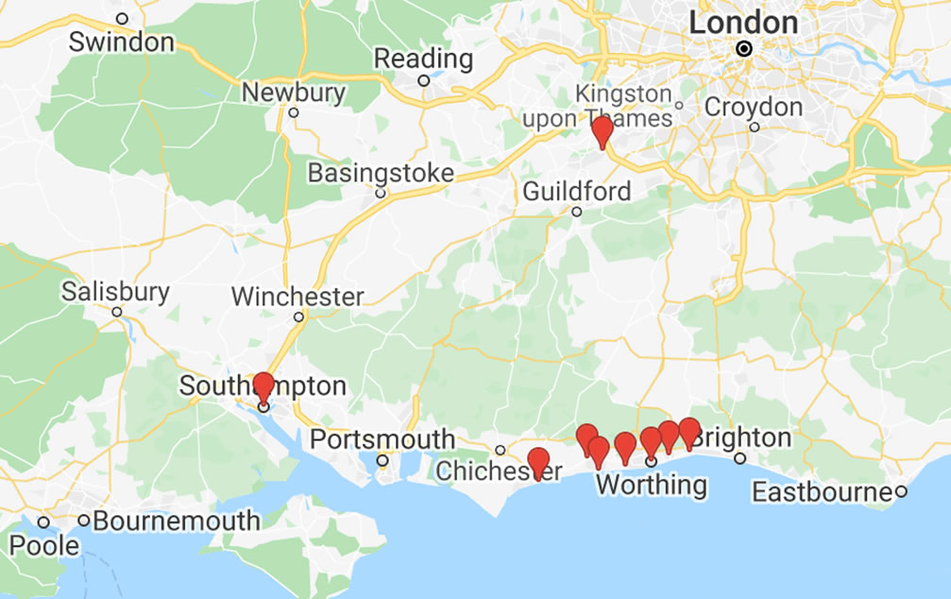Click the red pin over Southampton
The height and width of the screenshot is (599, 951).
(263, 387)
